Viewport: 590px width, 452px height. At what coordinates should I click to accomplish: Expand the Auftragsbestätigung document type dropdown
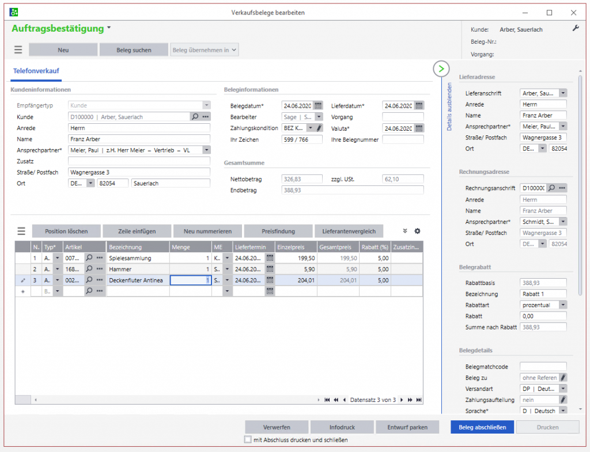coord(109,28)
